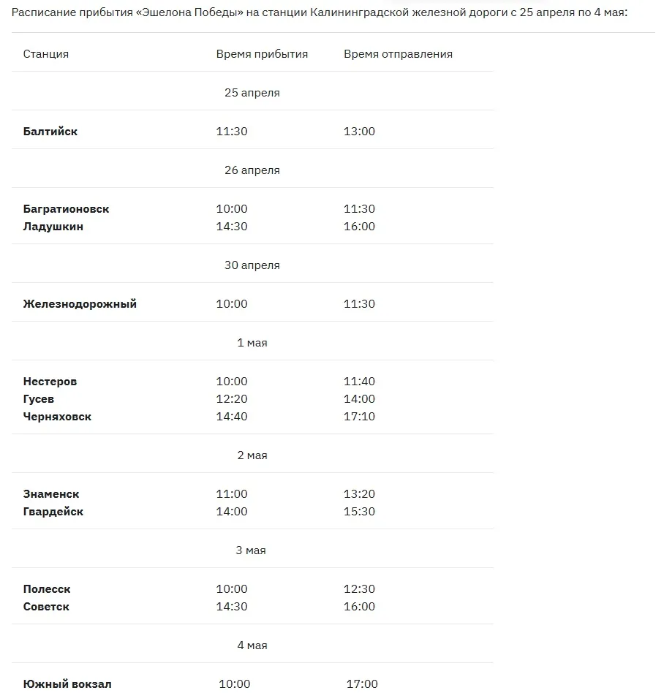
Task: Select the Нестеров station entry
Action: pos(50,381)
